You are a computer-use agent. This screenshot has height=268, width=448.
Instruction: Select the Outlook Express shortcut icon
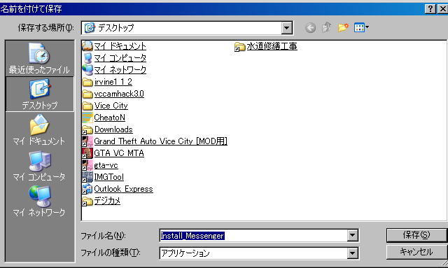click(x=87, y=189)
